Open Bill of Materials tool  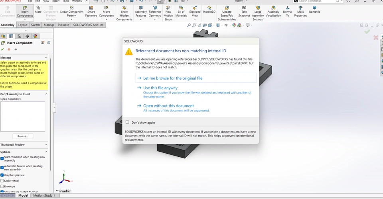pos(181,12)
